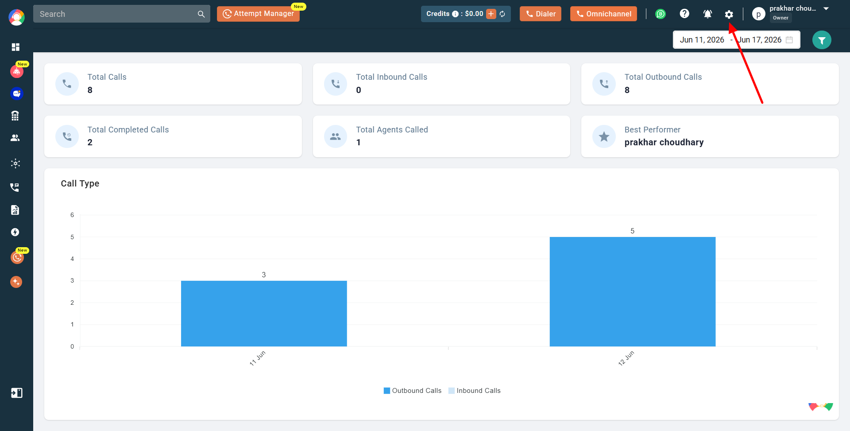Open the notifications bell
The height and width of the screenshot is (431, 850).
(x=707, y=14)
